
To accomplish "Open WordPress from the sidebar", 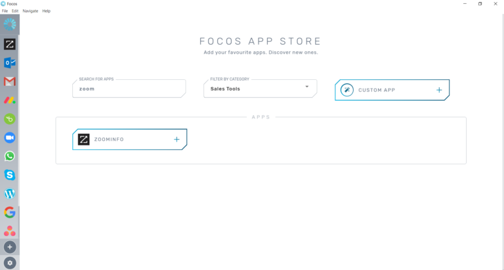I will point(9,194).
